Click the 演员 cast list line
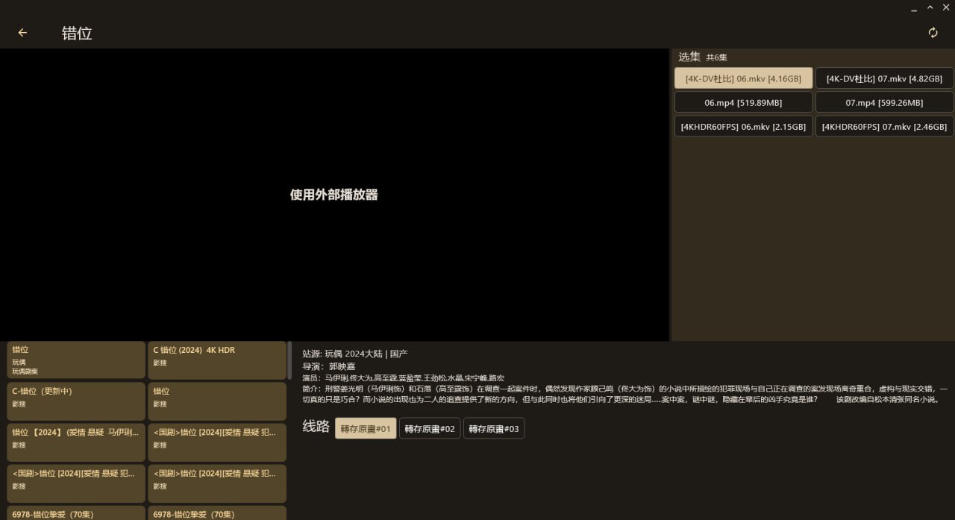The height and width of the screenshot is (520, 955). coord(403,378)
